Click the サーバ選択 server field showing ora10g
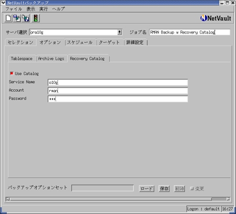236x214 pixels. point(73,32)
